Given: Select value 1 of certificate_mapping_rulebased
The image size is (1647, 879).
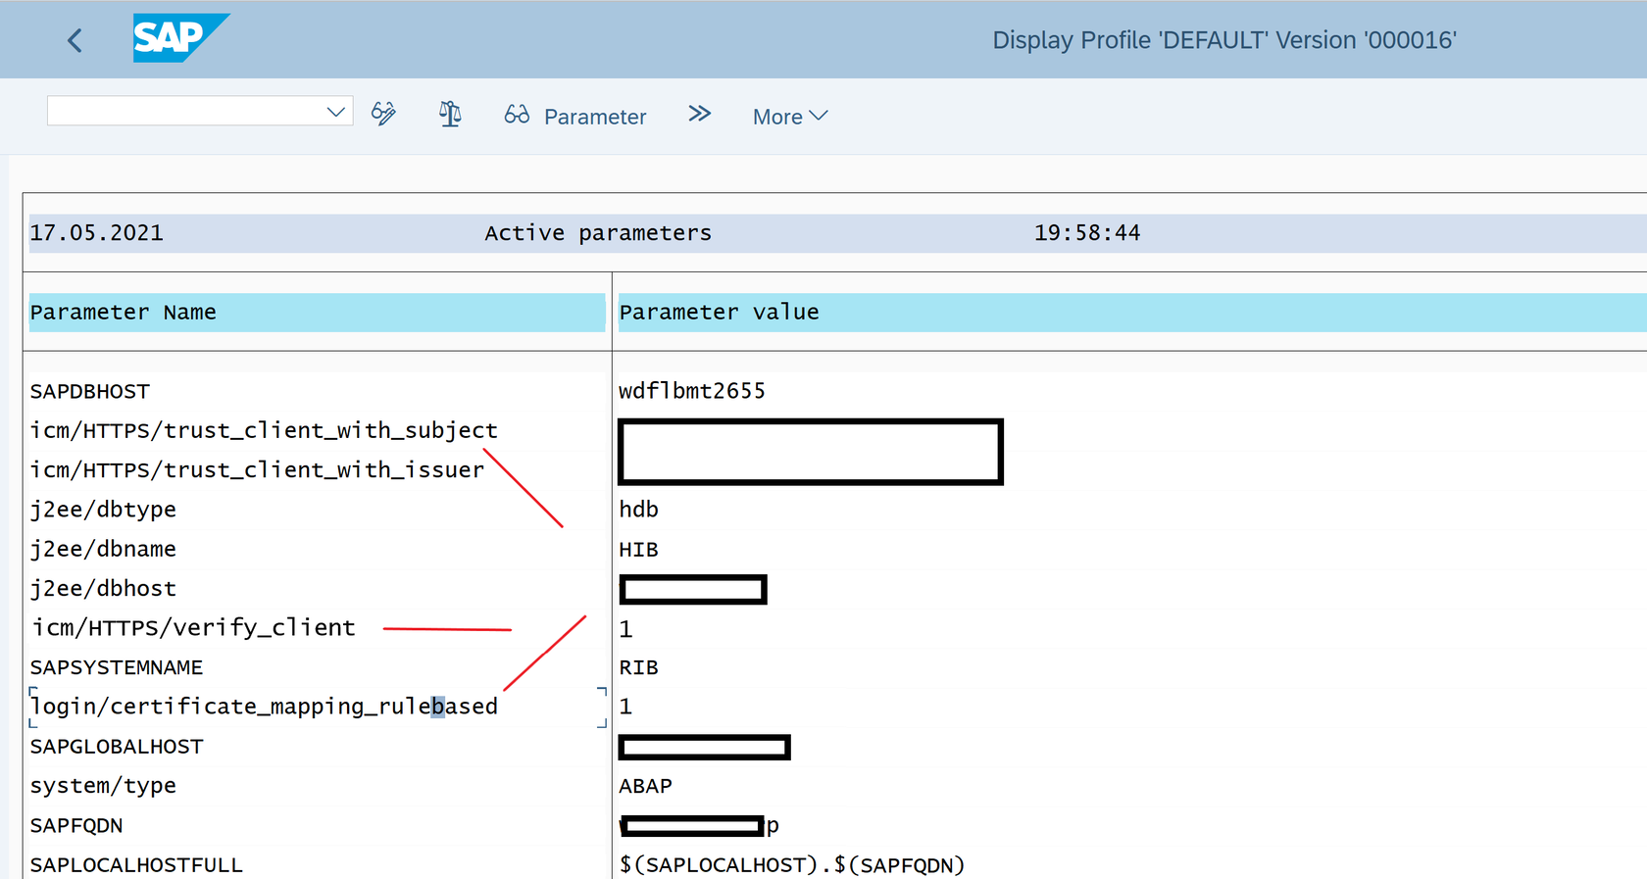Looking at the screenshot, I should coord(625,707).
